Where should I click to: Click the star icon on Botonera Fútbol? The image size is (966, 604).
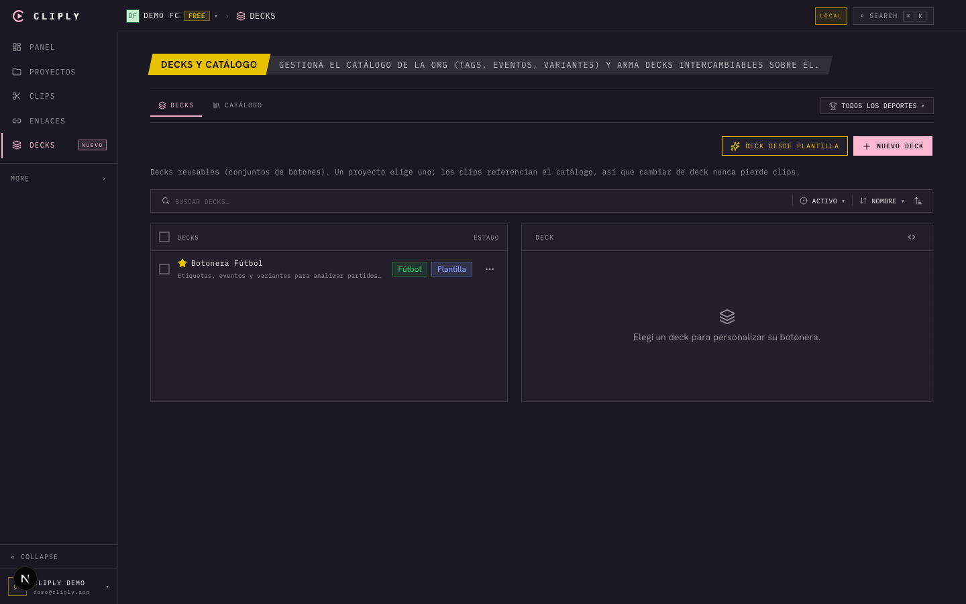[x=182, y=263]
